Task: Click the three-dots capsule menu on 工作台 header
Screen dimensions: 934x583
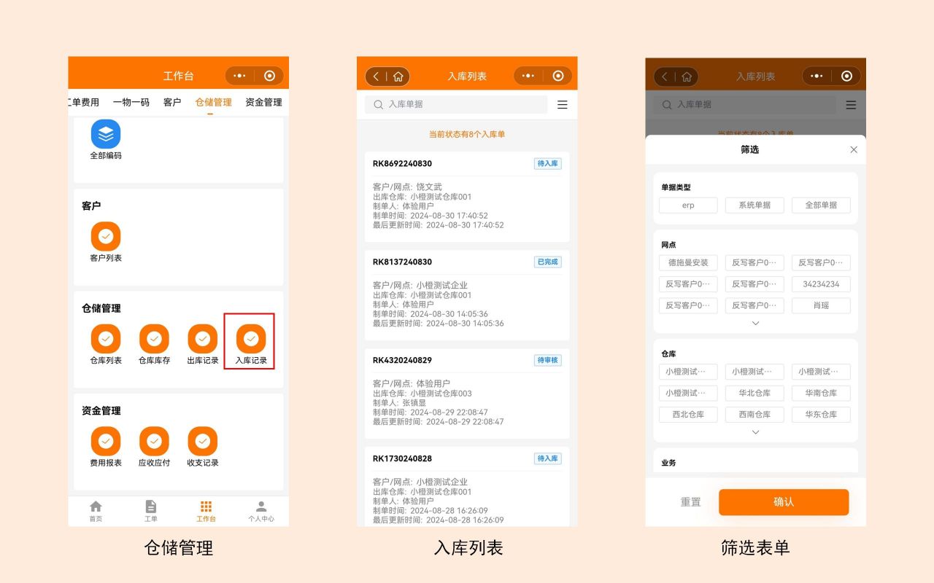Action: 239,76
